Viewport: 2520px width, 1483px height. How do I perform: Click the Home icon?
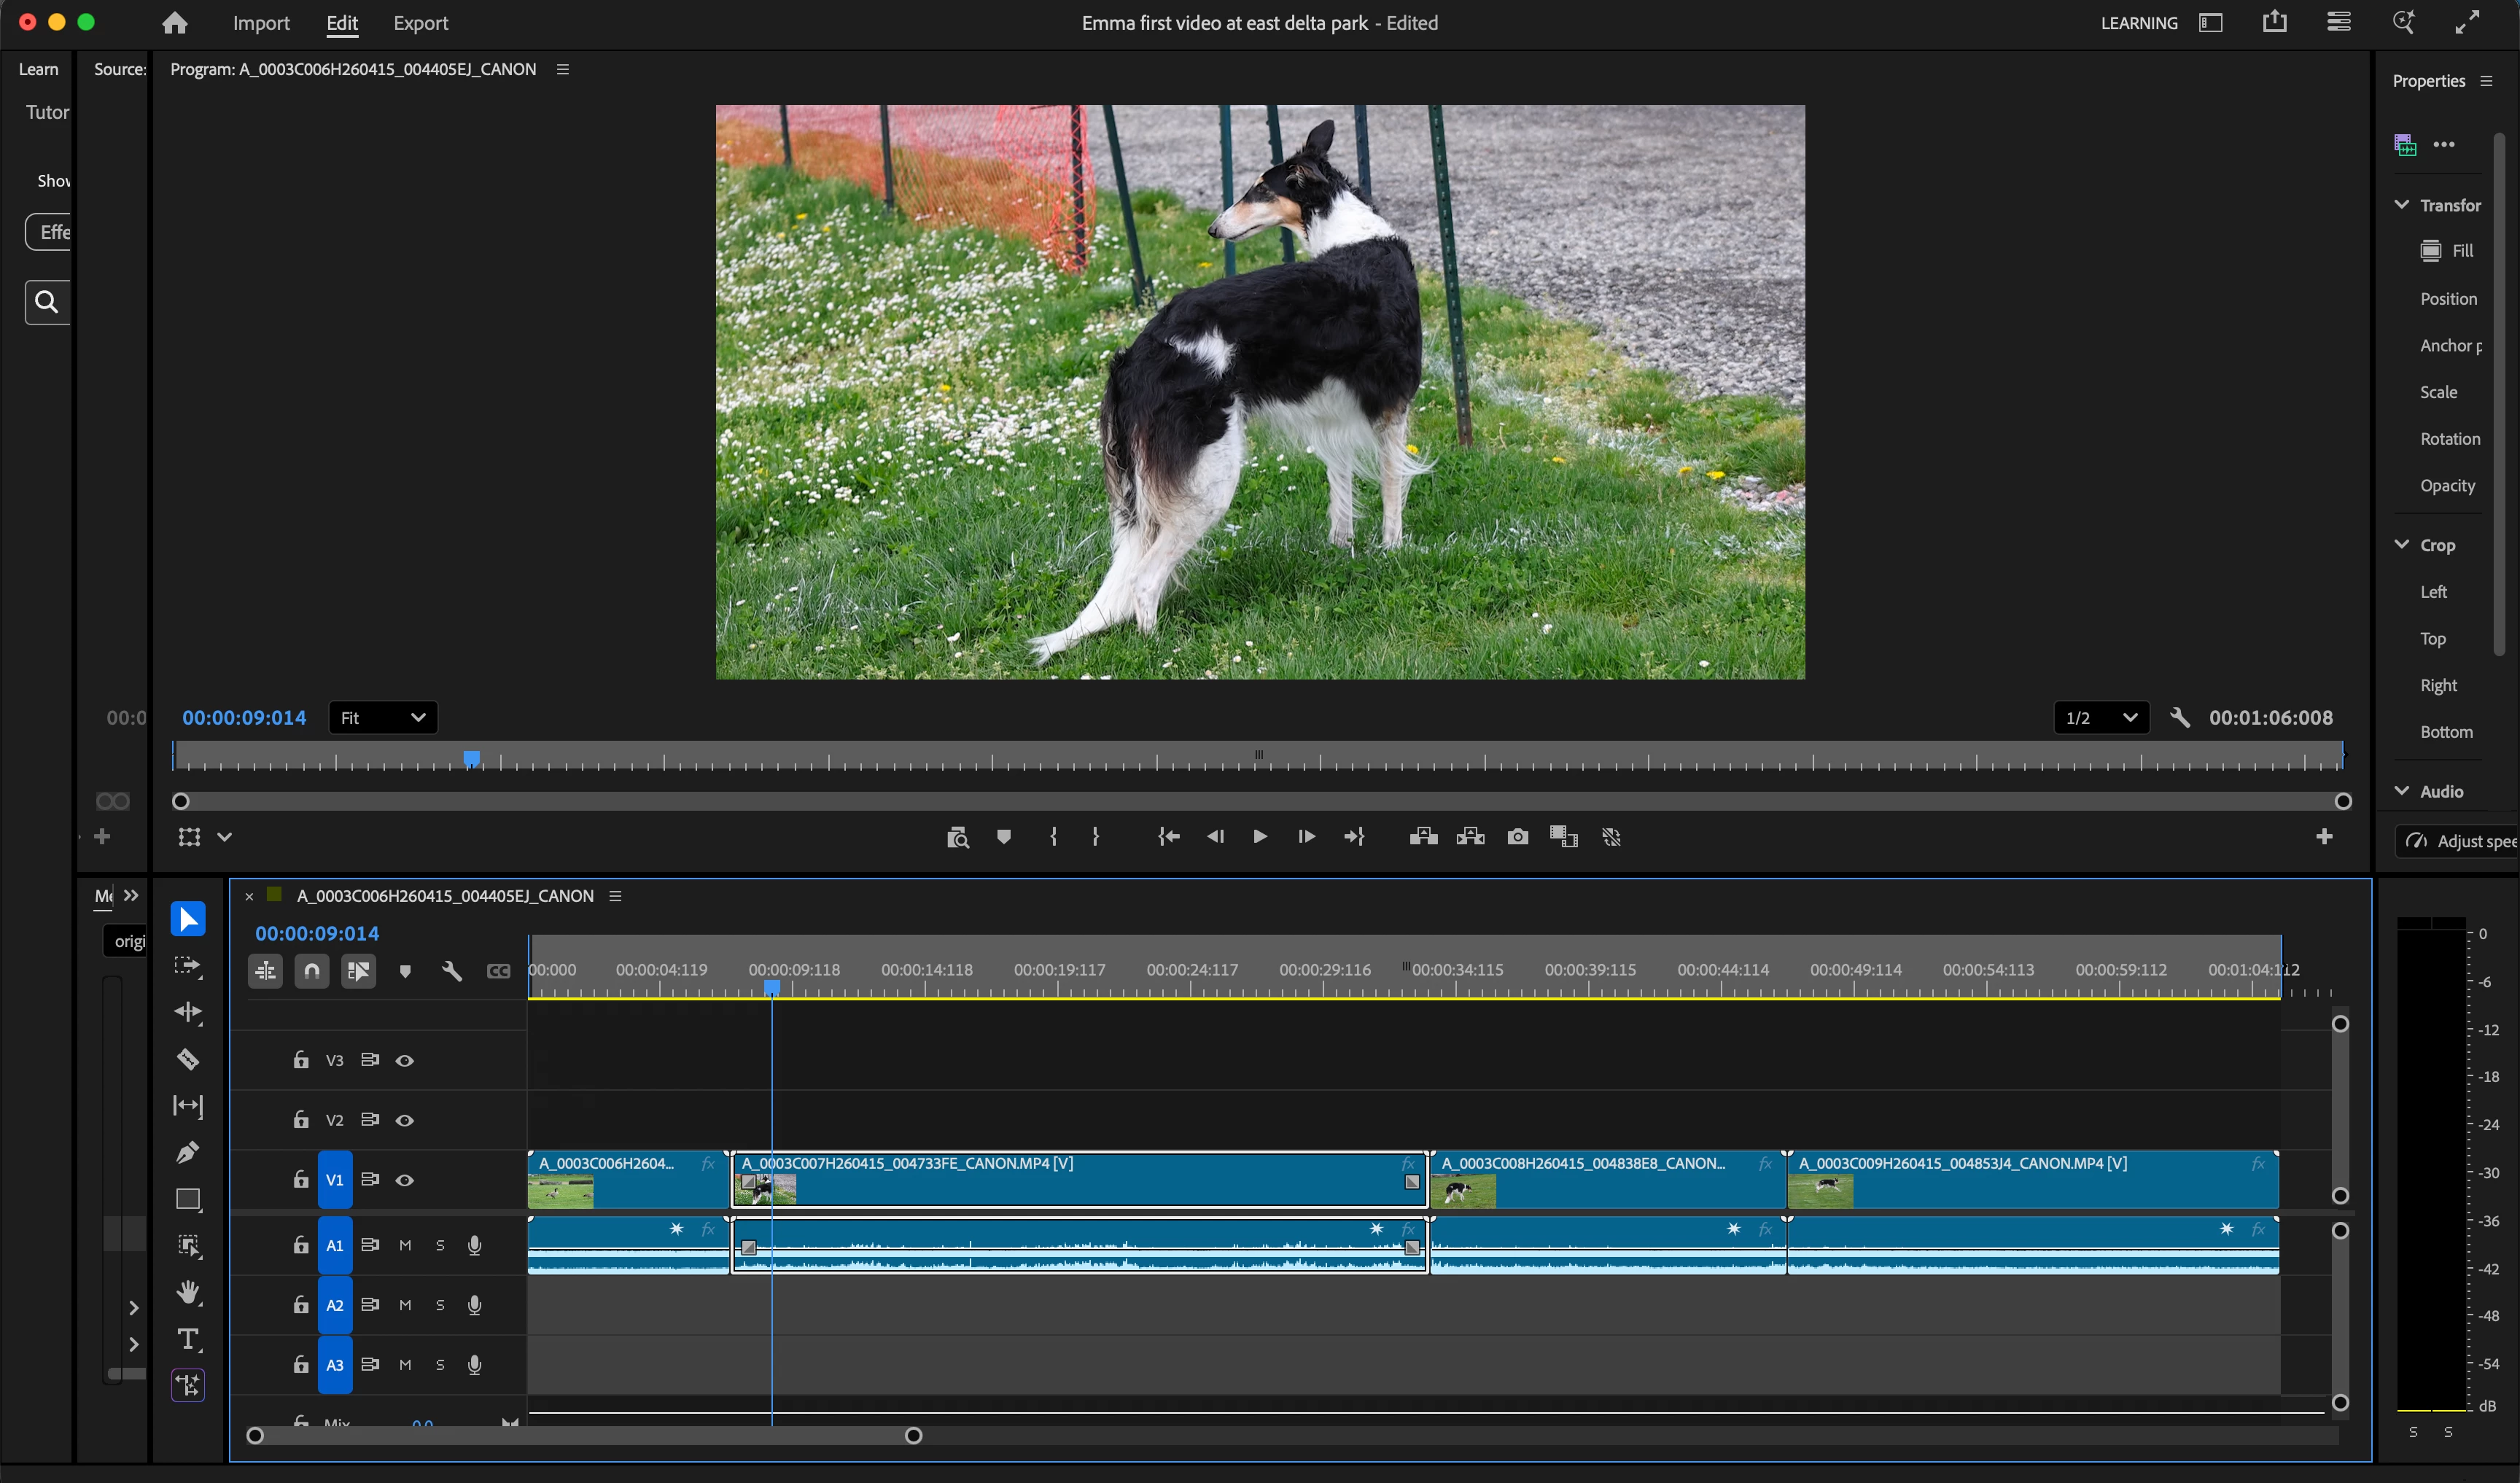[175, 23]
